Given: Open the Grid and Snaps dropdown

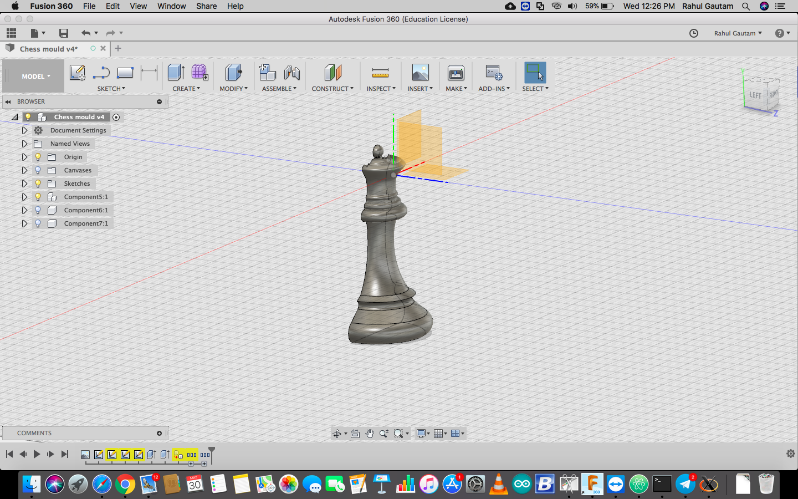Looking at the screenshot, I should [x=441, y=434].
